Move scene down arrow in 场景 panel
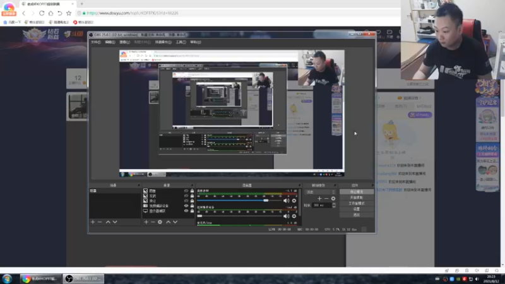This screenshot has height=284, width=505. (x=115, y=222)
